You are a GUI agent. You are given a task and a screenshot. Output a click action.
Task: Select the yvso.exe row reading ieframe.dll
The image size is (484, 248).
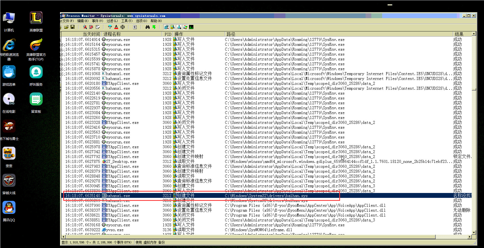pos(266,230)
